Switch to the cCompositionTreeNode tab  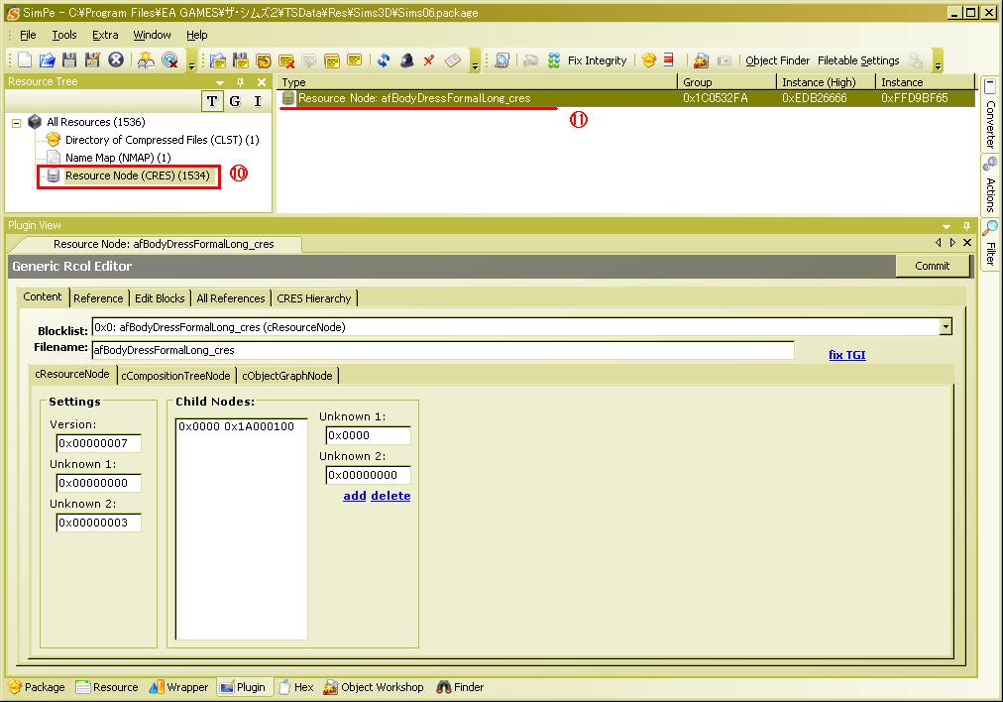click(x=175, y=376)
